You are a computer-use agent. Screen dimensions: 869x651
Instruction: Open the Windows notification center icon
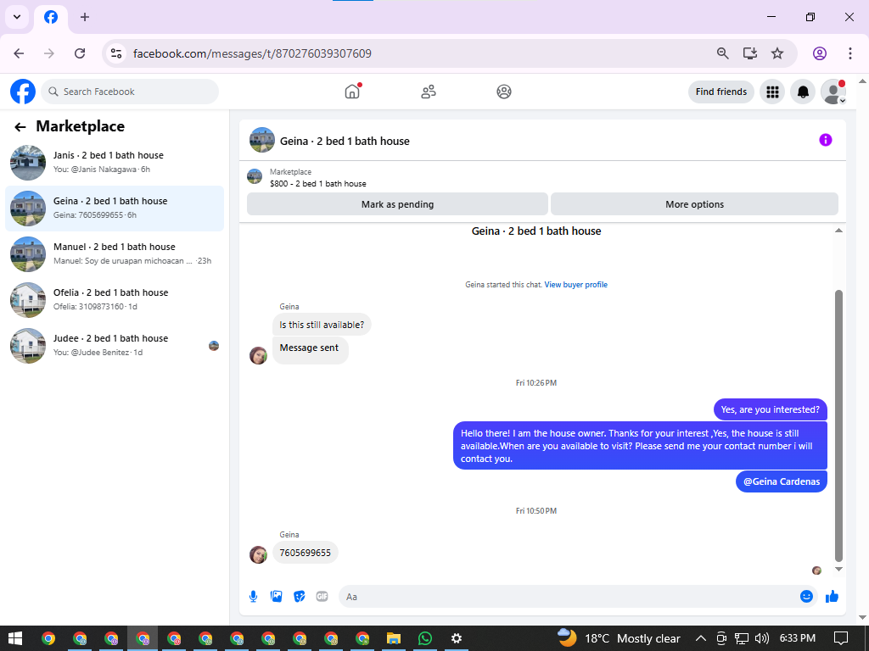click(x=841, y=638)
